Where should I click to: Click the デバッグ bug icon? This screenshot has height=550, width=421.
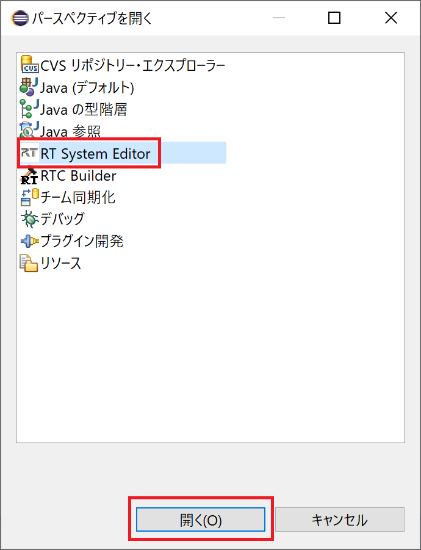29,219
